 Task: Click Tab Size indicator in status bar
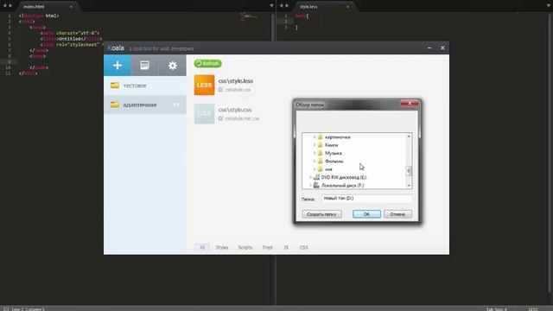(x=496, y=309)
